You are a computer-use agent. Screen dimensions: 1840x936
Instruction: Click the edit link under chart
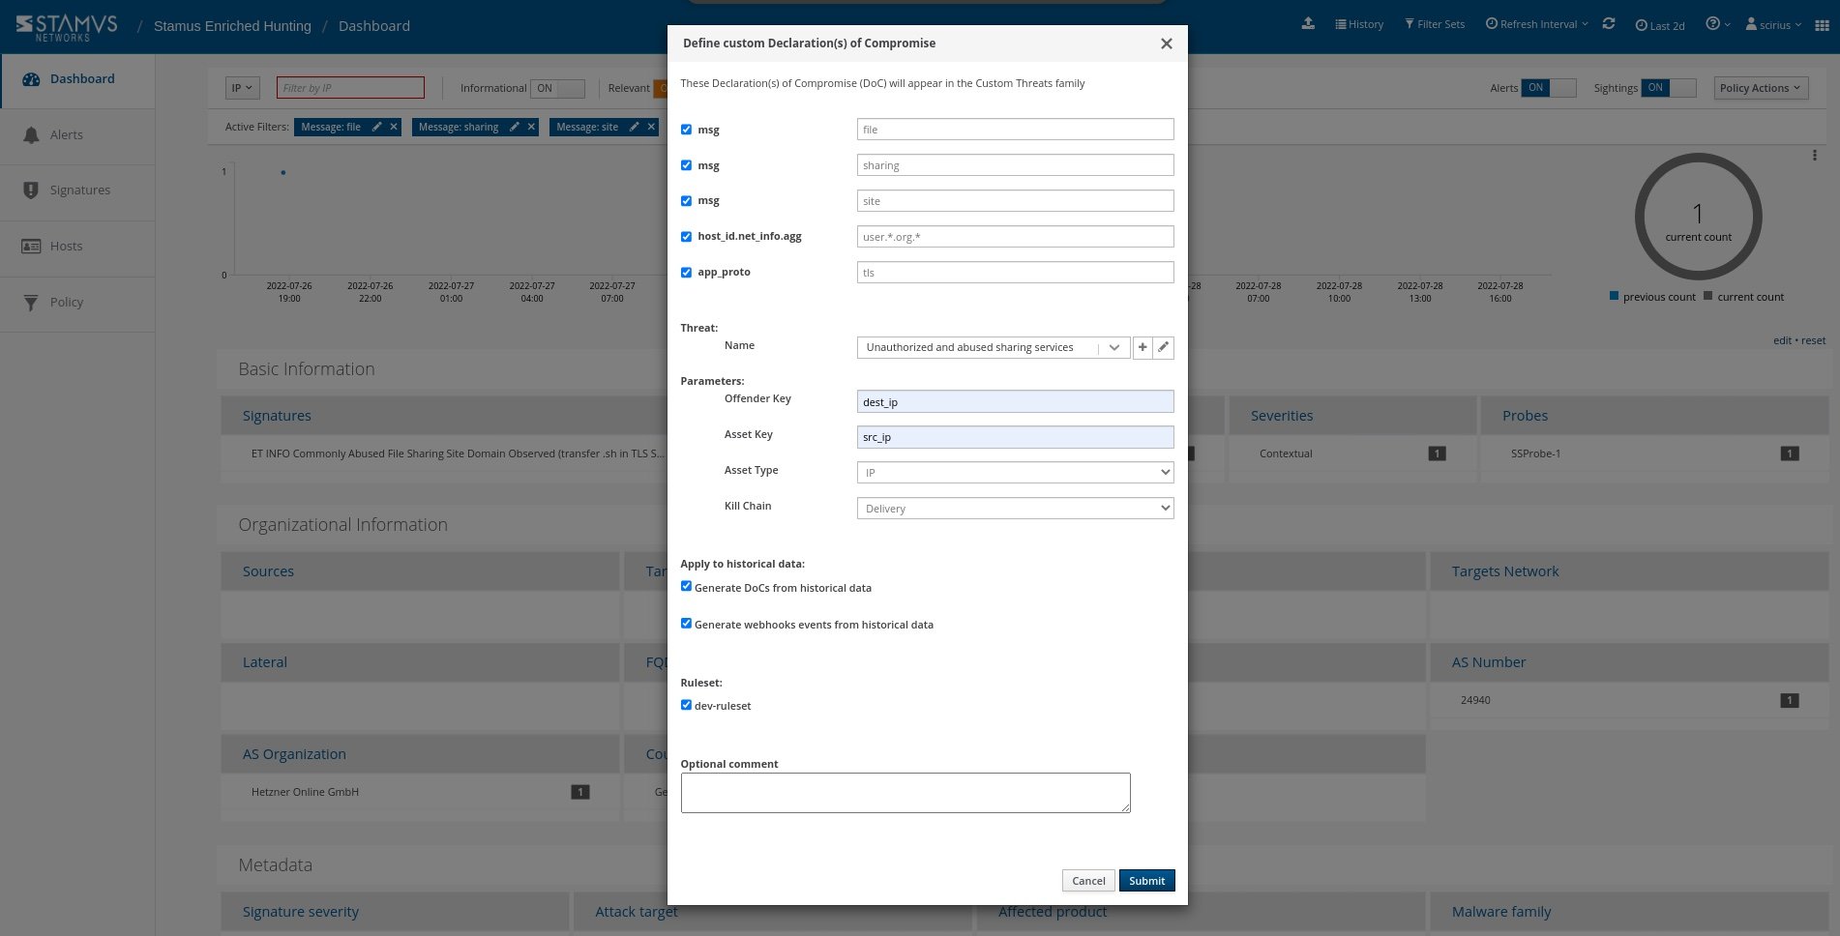click(1782, 340)
